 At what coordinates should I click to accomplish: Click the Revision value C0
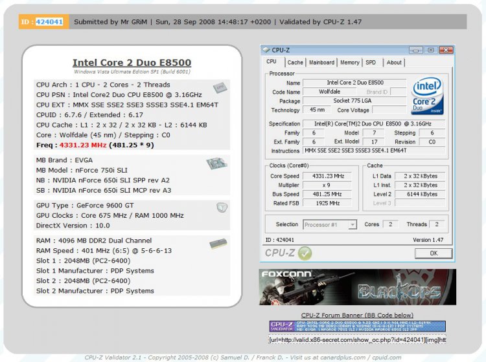click(432, 142)
